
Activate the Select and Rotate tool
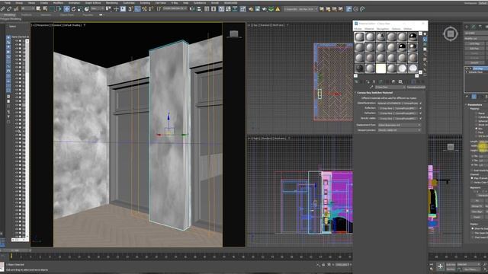(73, 9)
